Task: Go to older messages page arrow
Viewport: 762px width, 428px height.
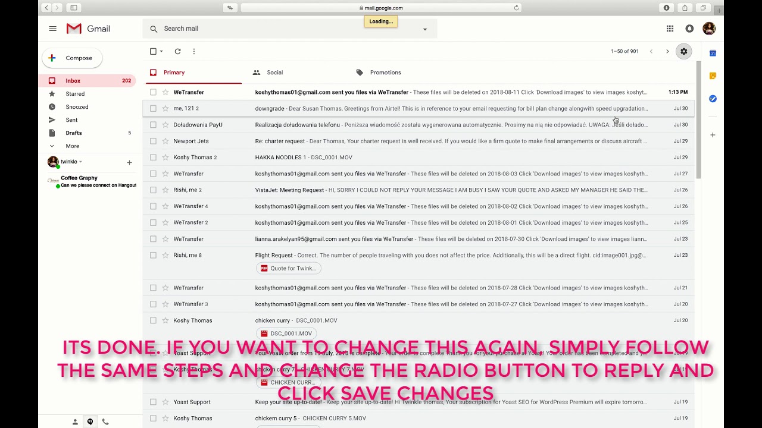Action: 667,52
